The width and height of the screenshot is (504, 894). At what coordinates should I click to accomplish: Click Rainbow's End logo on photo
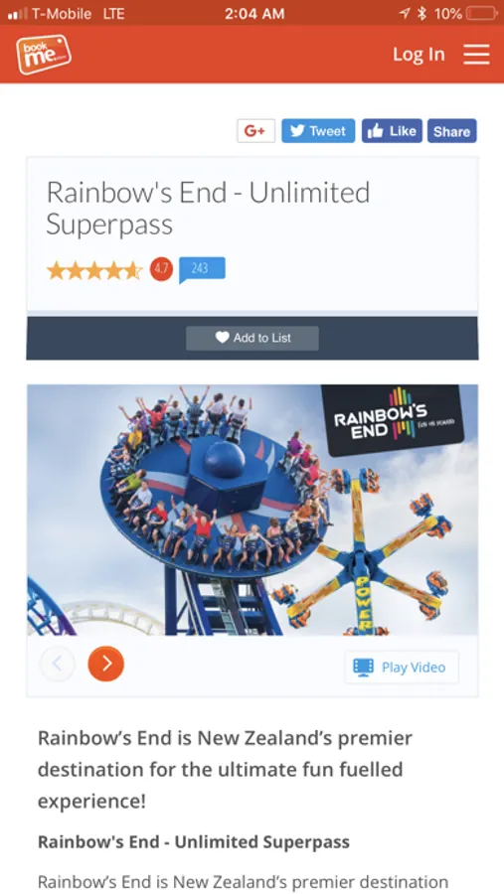click(x=394, y=422)
